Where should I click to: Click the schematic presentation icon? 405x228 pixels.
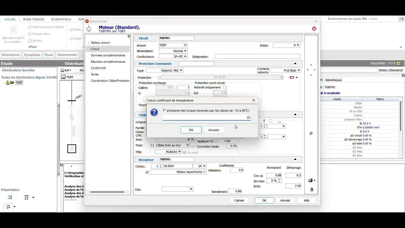coord(27,198)
